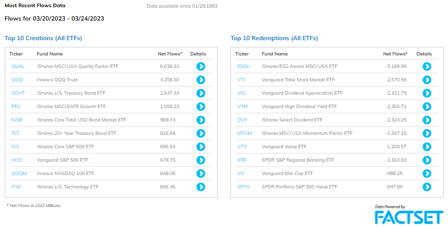Open the GOVT ticker link
Image resolution: width=448 pixels, height=229 pixels.
click(x=18, y=93)
